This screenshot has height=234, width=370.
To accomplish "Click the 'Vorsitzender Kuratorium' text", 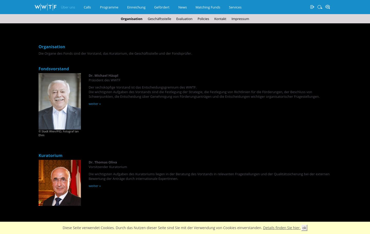I will pyautogui.click(x=108, y=167).
